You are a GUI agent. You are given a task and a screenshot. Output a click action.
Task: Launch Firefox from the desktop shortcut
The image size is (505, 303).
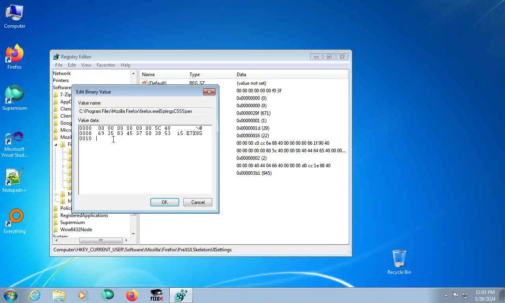(x=15, y=57)
